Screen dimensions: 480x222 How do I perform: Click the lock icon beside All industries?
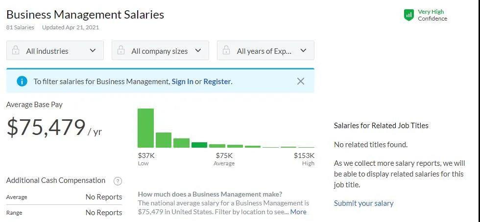[x=16, y=50]
